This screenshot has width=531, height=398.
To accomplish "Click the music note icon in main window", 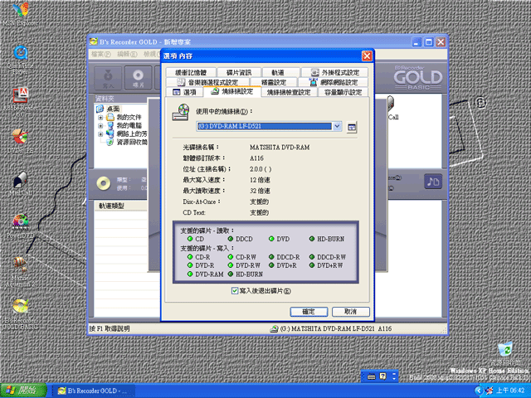I will pos(433,182).
